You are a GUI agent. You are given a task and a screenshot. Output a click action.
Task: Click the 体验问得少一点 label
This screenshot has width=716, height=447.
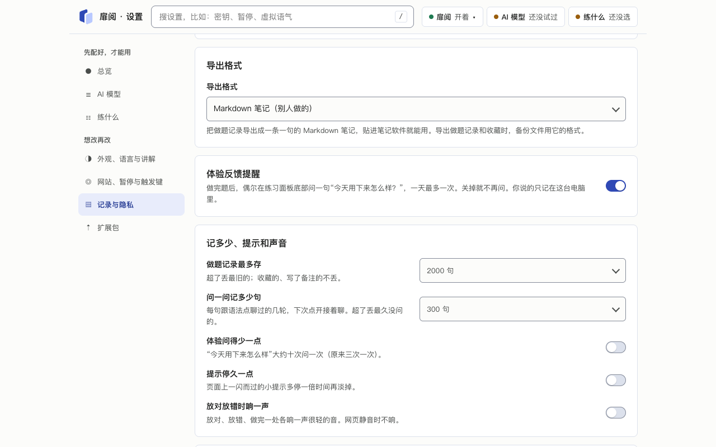(234, 341)
